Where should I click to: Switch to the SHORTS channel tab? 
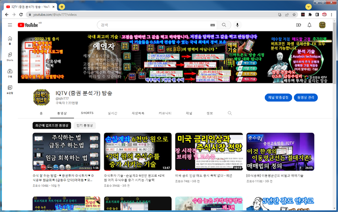87,113
